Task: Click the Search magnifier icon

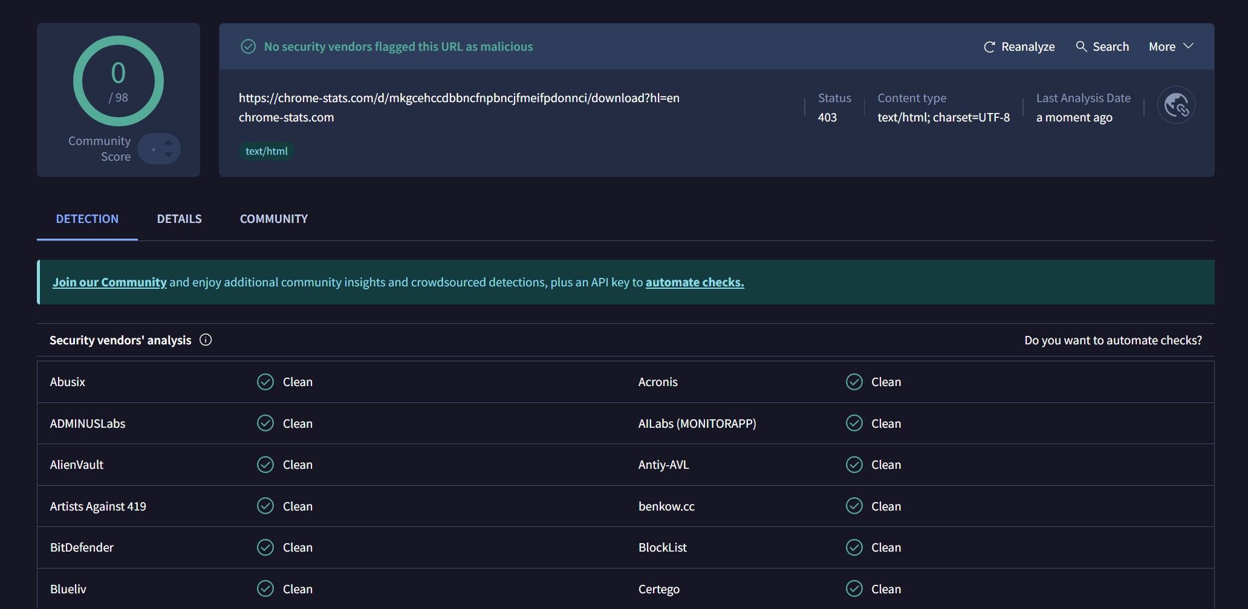Action: point(1081,47)
